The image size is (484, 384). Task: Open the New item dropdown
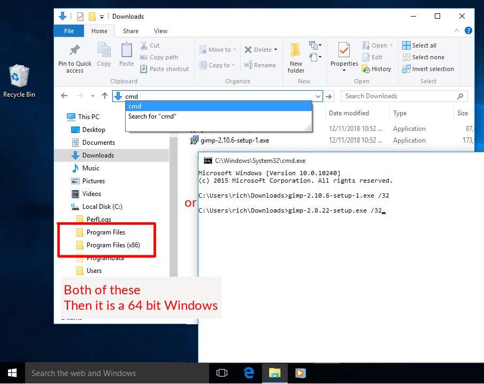[x=315, y=45]
